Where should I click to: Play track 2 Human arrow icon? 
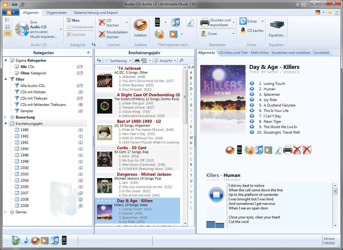[x=252, y=89]
